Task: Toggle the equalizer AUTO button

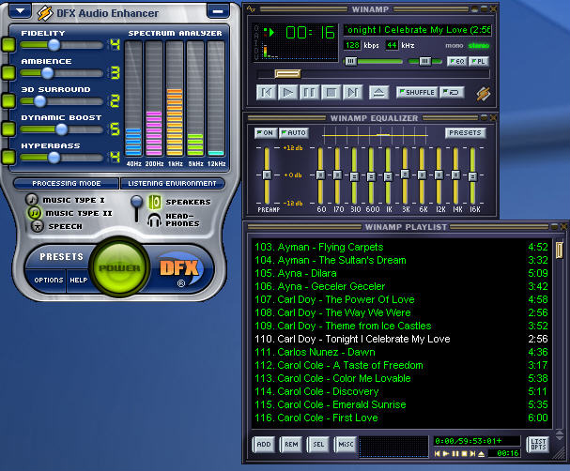Action: 294,133
